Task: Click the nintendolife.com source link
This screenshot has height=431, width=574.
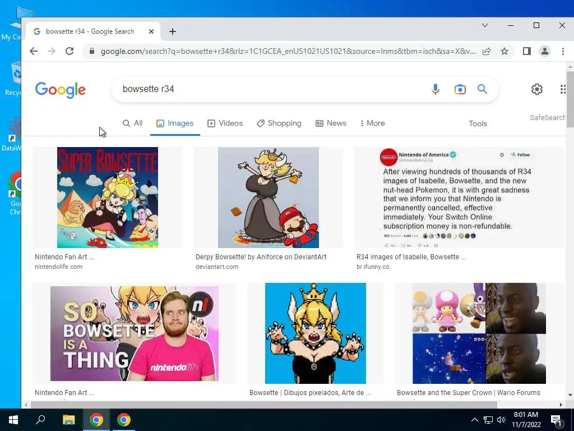Action: click(58, 267)
